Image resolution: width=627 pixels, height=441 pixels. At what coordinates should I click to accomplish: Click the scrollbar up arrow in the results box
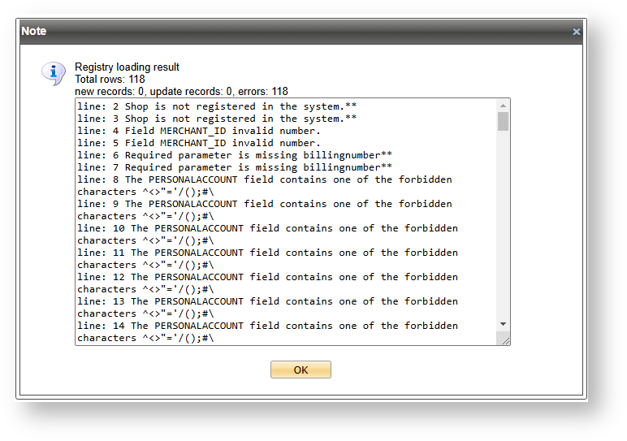pyautogui.click(x=503, y=106)
